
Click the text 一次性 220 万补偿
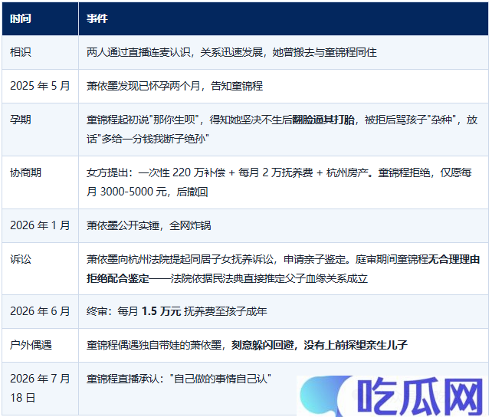(182, 173)
